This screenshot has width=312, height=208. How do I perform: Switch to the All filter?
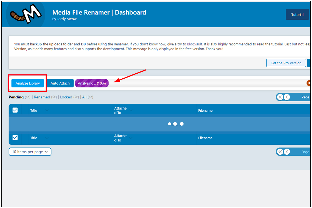coord(84,97)
